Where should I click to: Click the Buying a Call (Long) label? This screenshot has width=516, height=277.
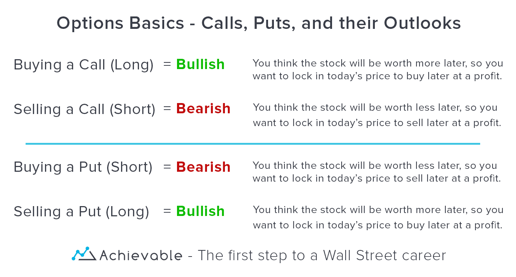click(83, 65)
